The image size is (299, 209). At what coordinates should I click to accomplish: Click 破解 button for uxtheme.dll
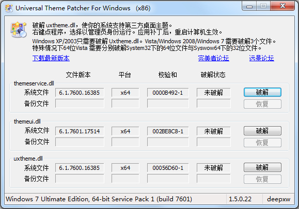coord(262,167)
